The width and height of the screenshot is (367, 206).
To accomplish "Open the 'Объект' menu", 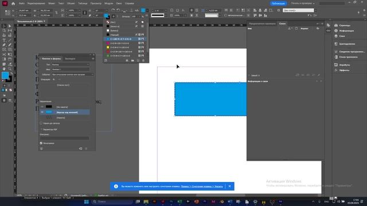I will tap(71, 3).
